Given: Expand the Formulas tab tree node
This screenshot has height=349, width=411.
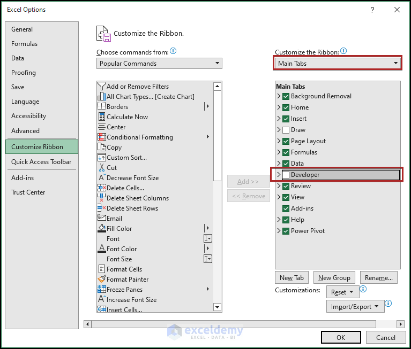Looking at the screenshot, I should coord(279,152).
